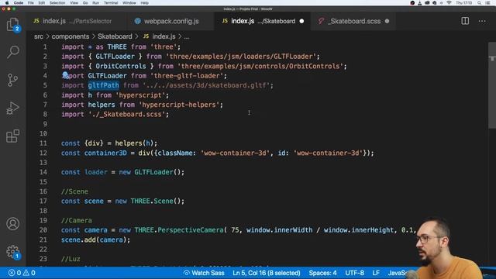This screenshot has width=496, height=279.
Task: Open the Explorer files view
Action: 12,24
